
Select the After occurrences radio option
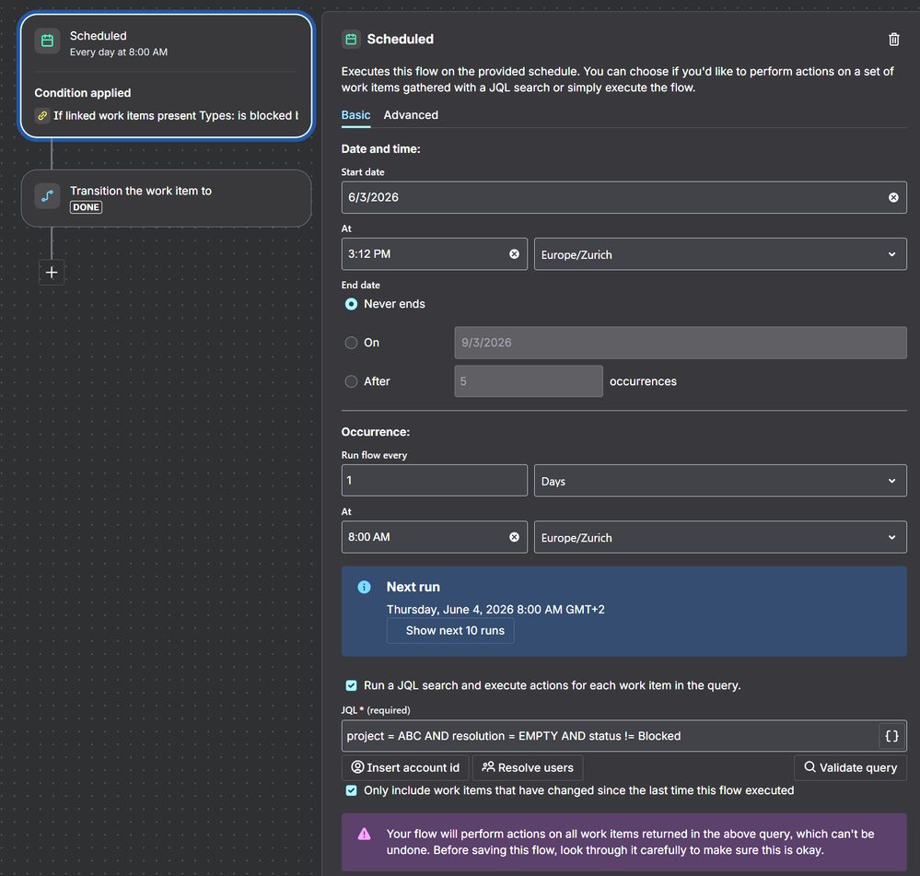351,381
